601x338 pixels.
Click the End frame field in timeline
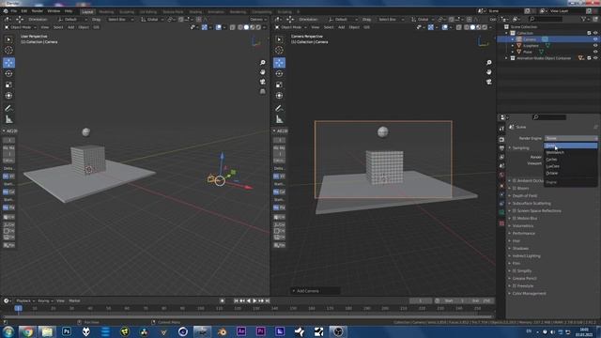481,300
